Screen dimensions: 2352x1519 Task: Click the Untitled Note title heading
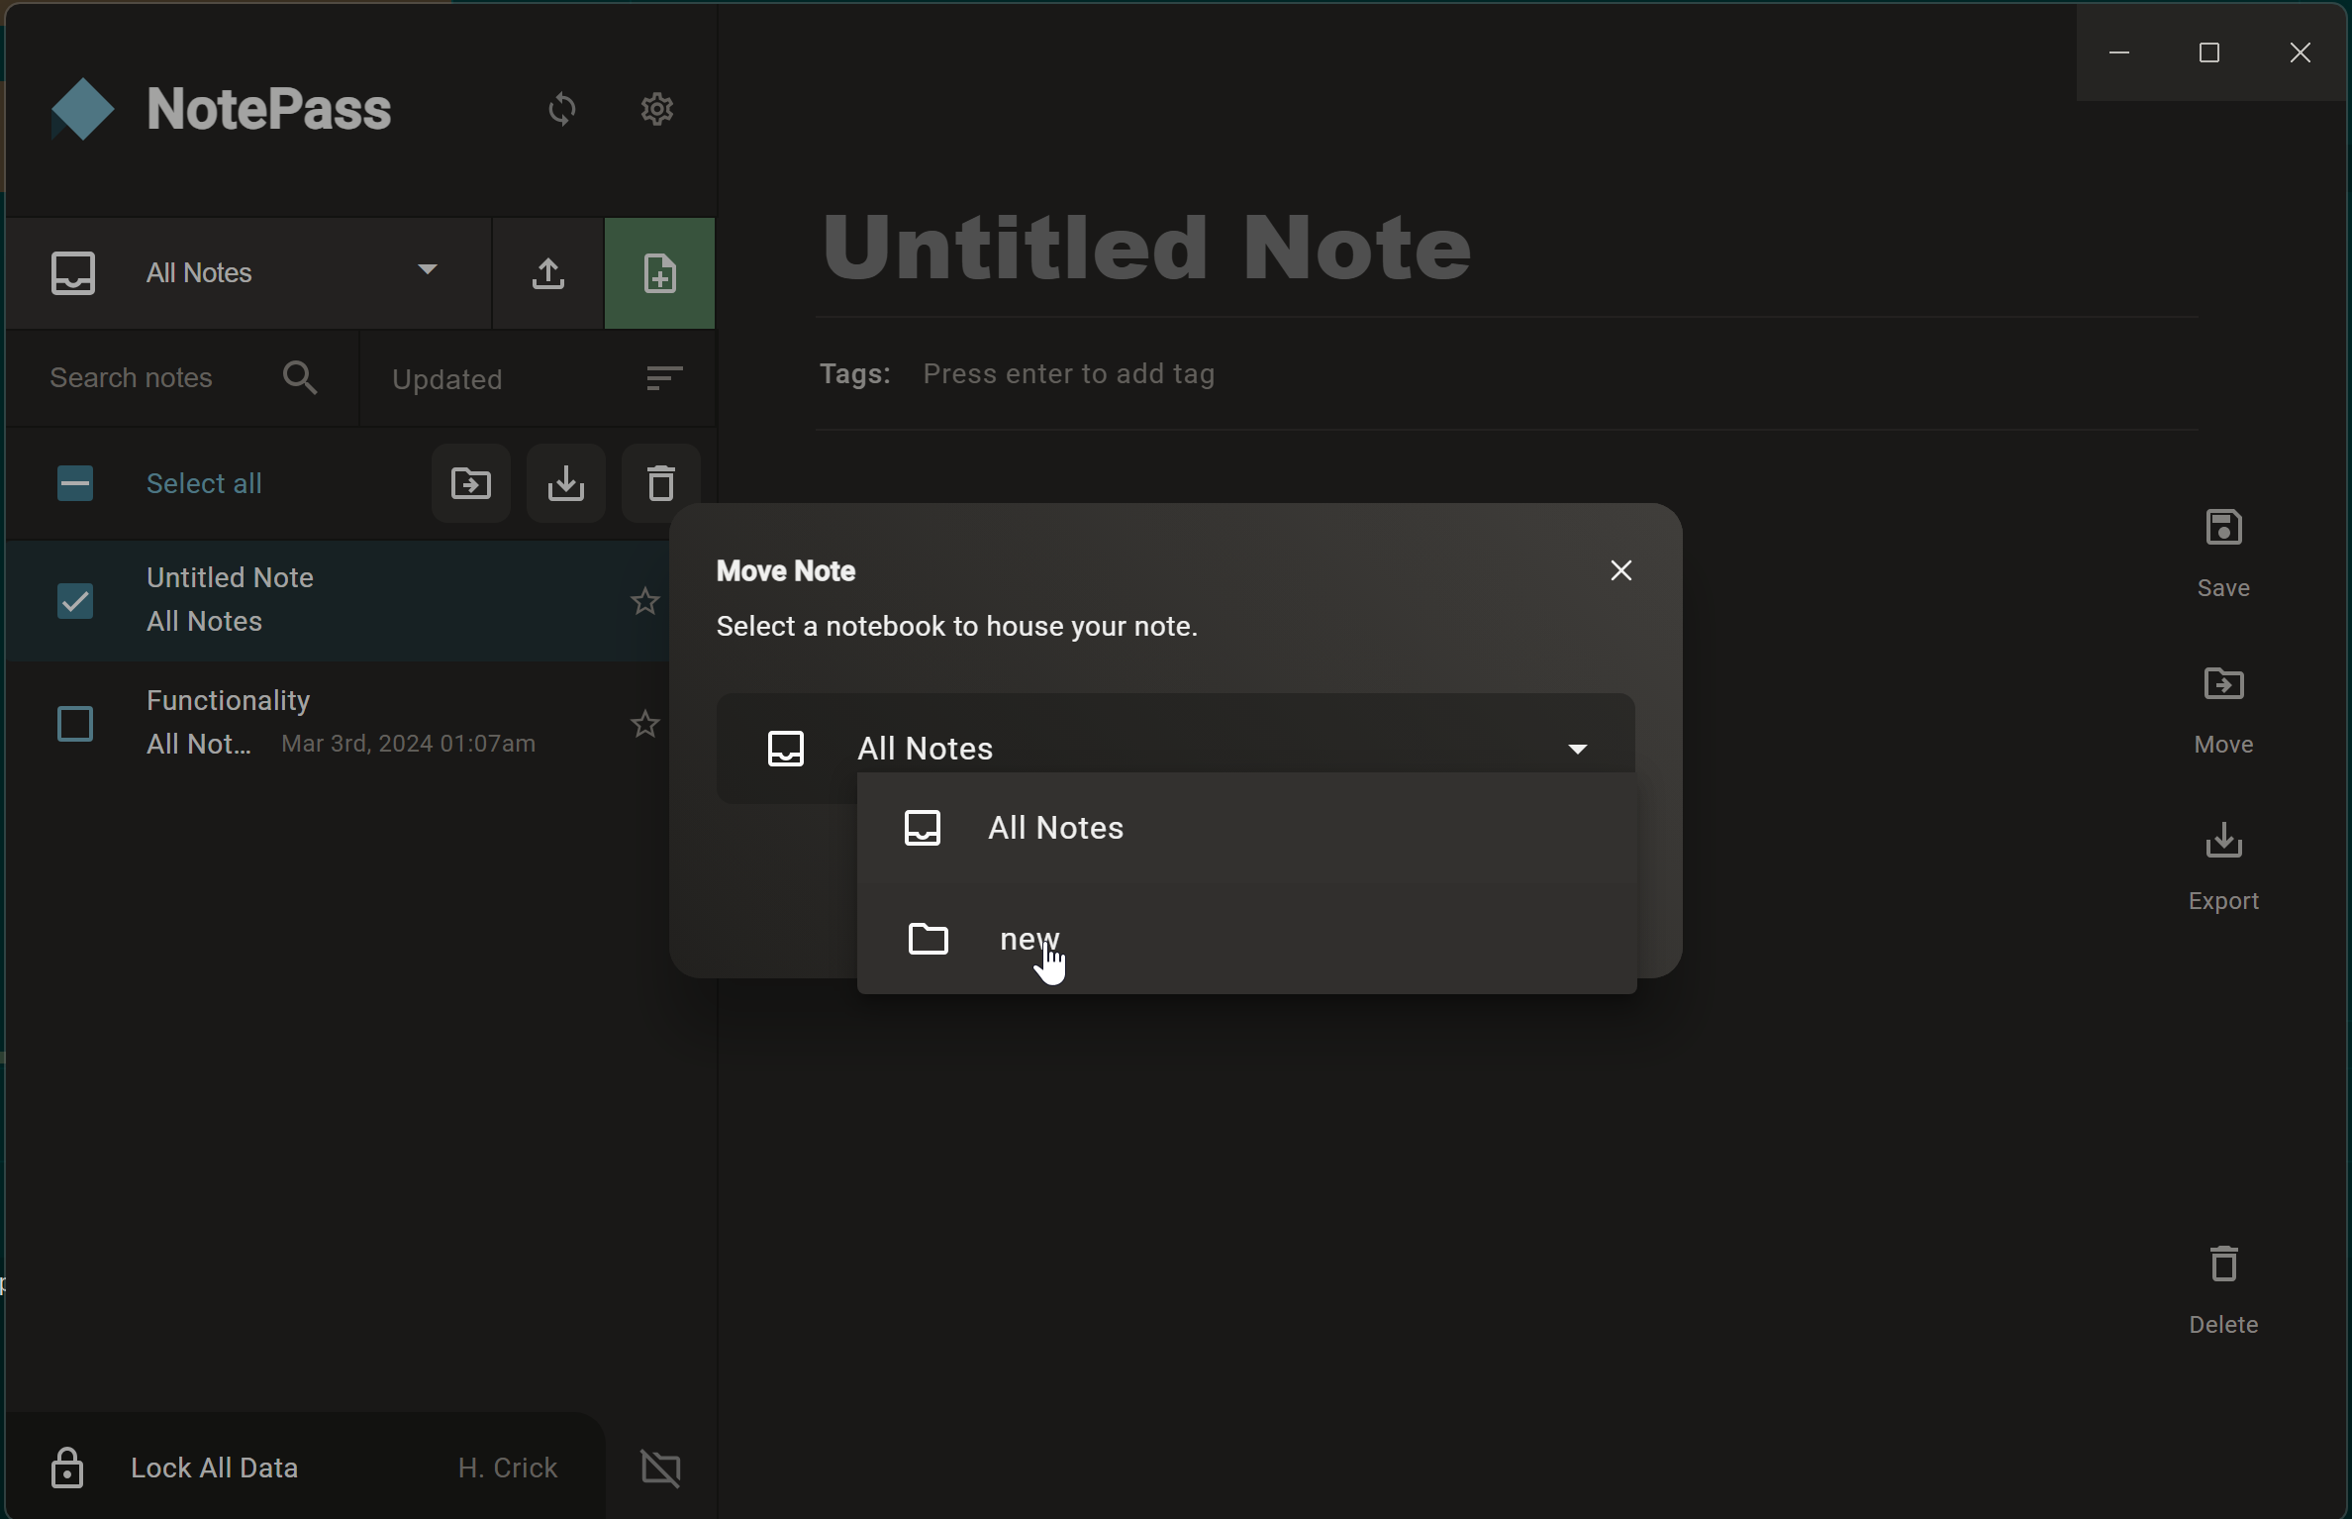[x=1146, y=248]
